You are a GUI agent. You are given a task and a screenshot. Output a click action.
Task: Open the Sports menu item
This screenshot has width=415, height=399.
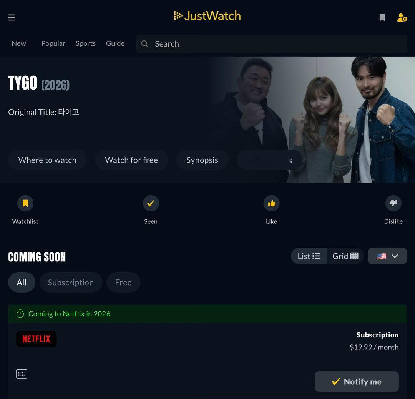(85, 43)
